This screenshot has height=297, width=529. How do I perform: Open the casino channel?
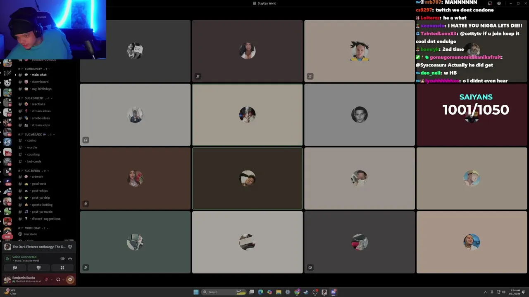32,140
